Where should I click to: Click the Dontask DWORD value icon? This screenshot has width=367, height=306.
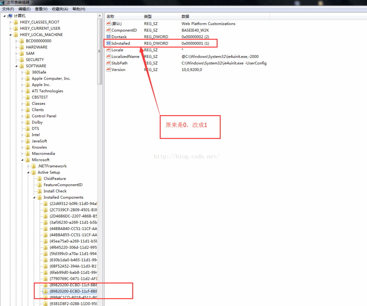click(109, 37)
